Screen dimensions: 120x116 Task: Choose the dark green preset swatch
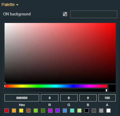pos(43,111)
